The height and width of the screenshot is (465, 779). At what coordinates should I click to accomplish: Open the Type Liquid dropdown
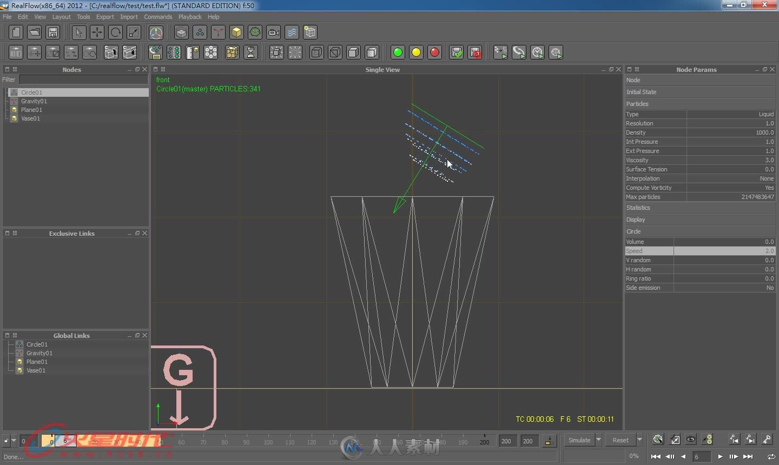click(731, 114)
